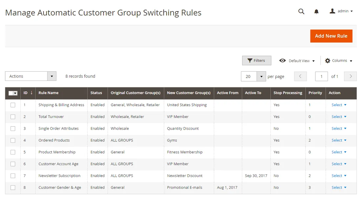Open the search magnifier icon

pos(301,11)
